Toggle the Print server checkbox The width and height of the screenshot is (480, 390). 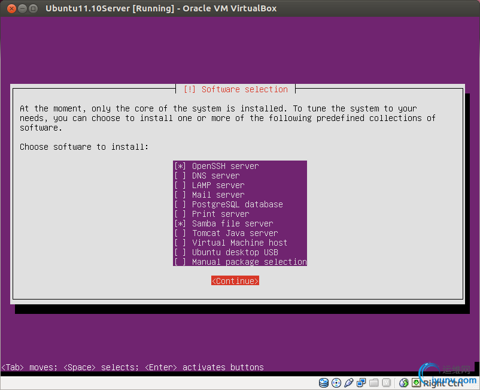180,214
